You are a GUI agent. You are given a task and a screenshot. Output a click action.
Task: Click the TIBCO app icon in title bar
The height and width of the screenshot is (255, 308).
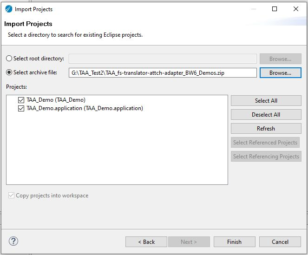tap(9, 9)
